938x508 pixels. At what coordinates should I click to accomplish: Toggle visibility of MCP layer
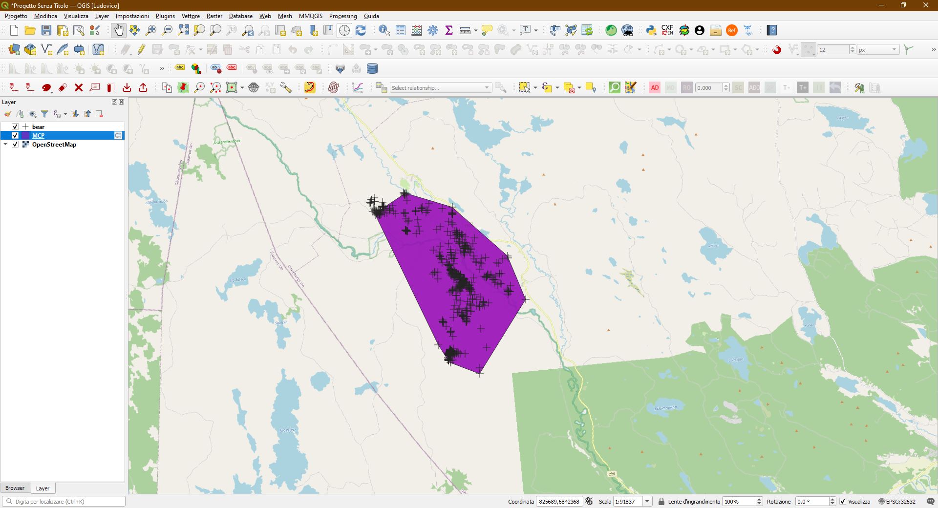point(15,135)
